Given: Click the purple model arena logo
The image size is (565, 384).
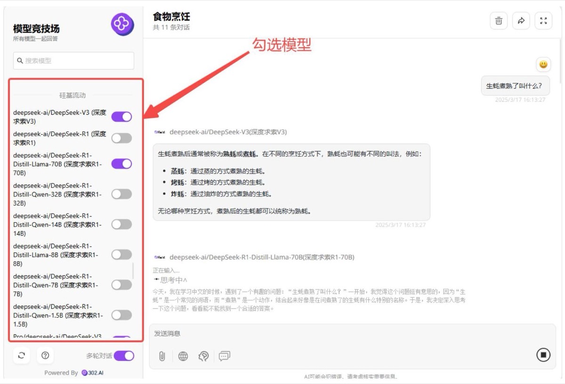Looking at the screenshot, I should pos(122,24).
